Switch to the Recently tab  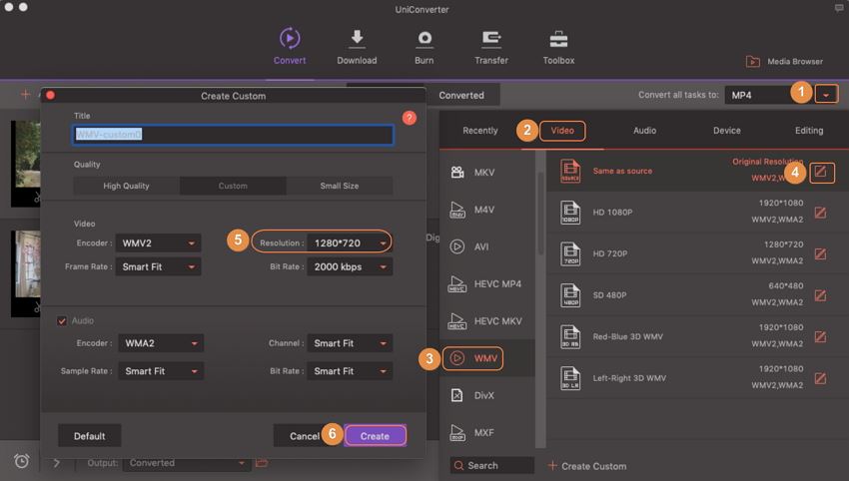coord(479,131)
